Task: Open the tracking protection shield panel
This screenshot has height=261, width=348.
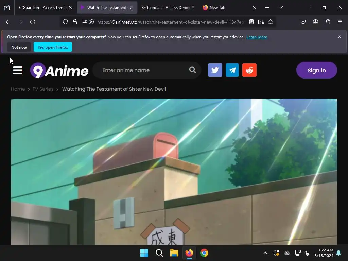Action: [x=65, y=22]
